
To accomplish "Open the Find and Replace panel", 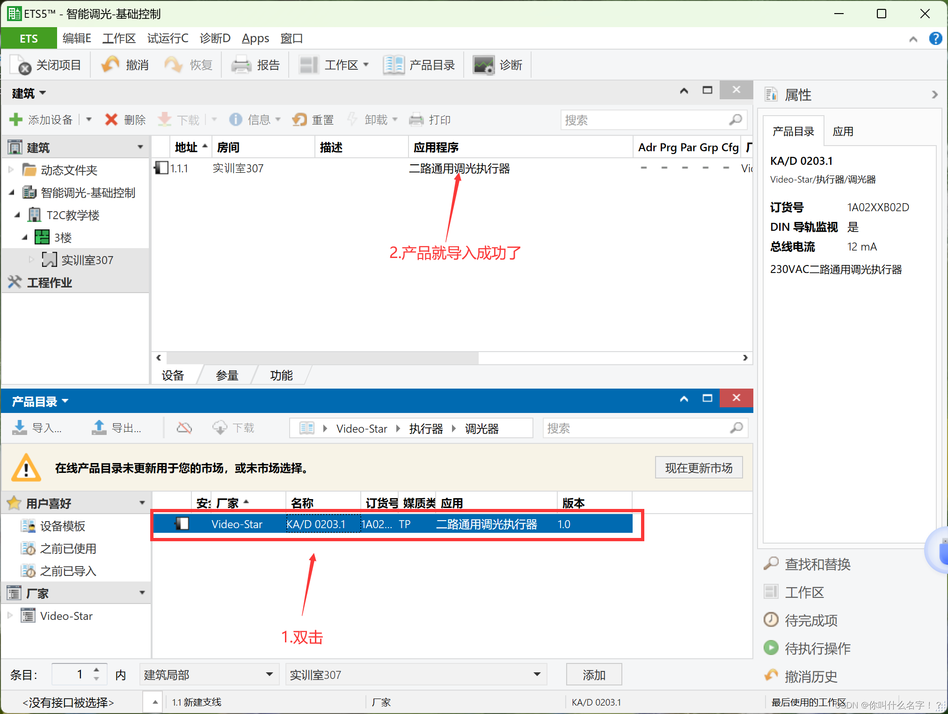I will click(x=817, y=564).
